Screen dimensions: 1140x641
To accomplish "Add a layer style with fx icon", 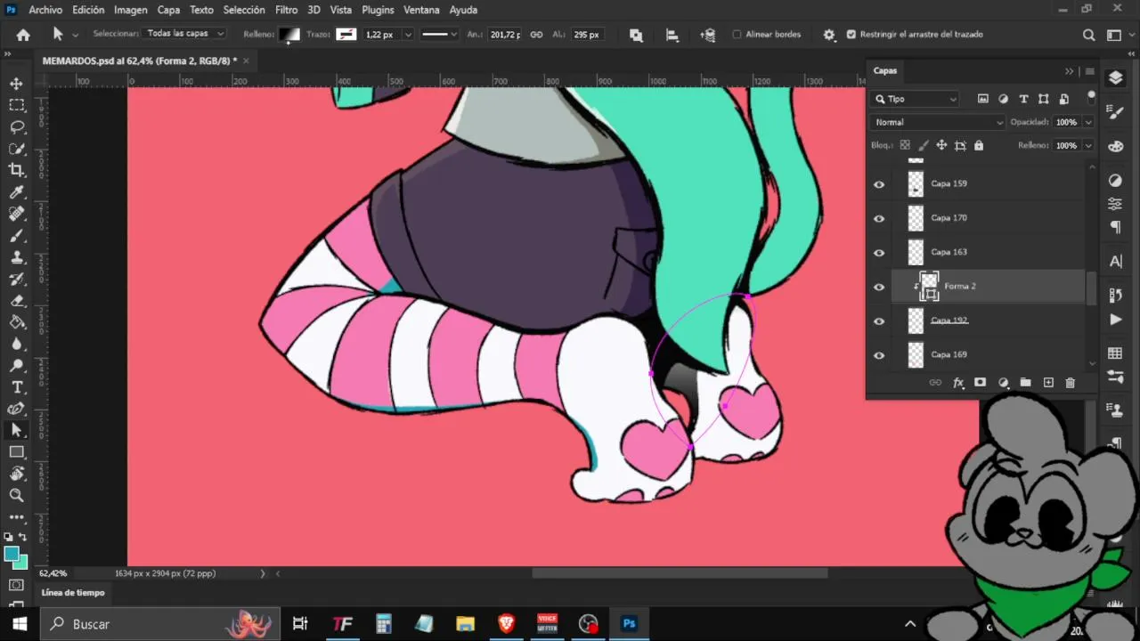I will pos(958,383).
